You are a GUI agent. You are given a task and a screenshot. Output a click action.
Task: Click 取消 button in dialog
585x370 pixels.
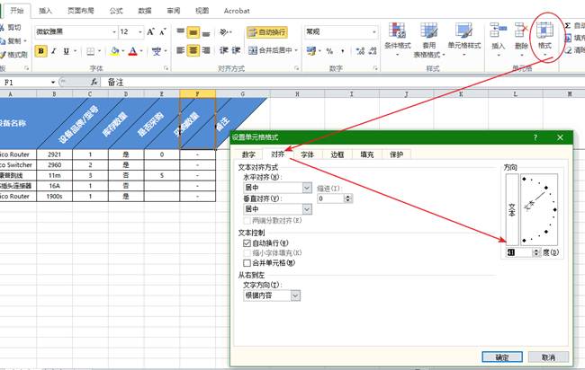(x=548, y=357)
